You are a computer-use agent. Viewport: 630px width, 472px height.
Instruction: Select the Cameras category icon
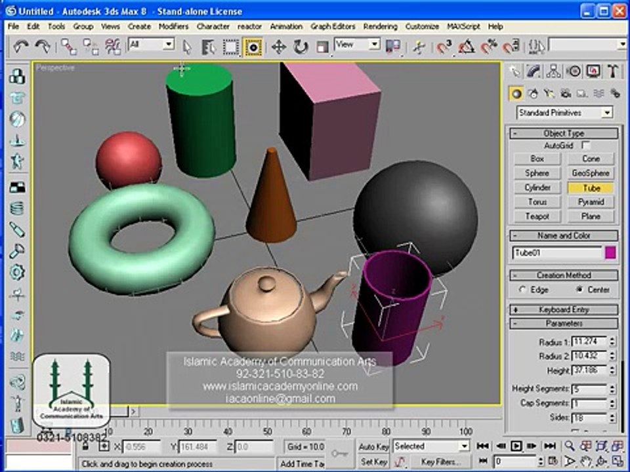click(x=566, y=94)
